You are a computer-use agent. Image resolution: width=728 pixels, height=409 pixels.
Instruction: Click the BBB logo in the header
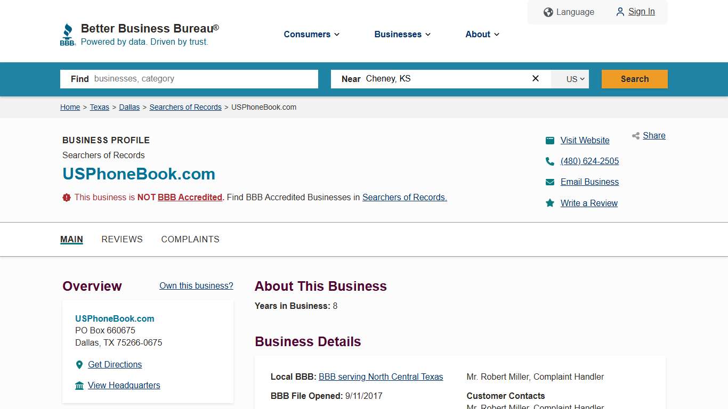pos(68,34)
